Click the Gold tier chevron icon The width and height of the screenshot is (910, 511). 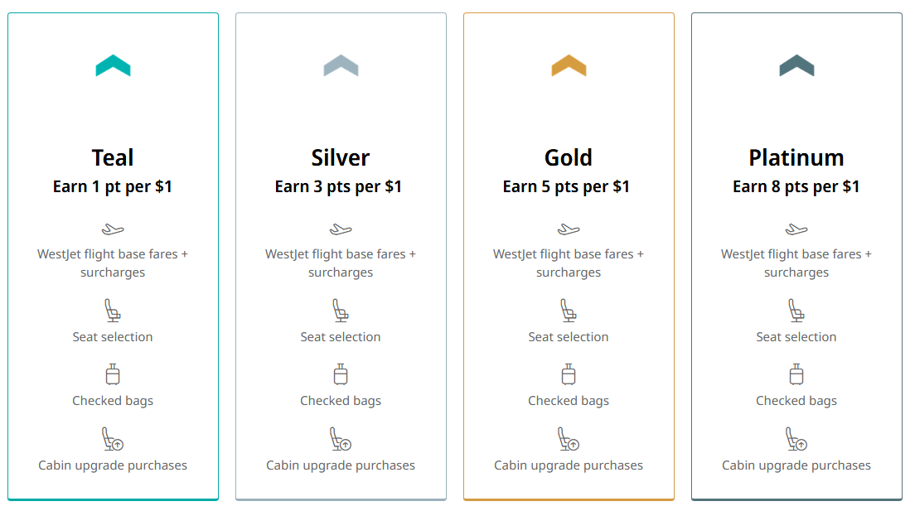[x=569, y=65]
